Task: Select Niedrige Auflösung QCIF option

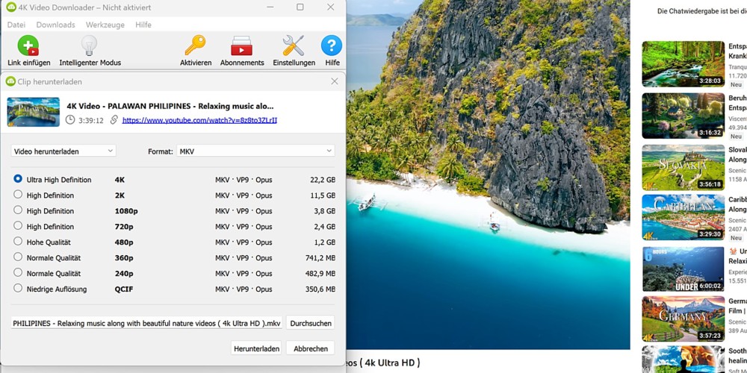Action: [x=18, y=288]
